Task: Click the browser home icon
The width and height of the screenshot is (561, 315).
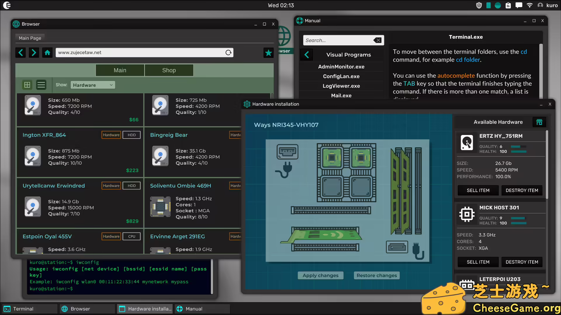Action: tap(47, 52)
